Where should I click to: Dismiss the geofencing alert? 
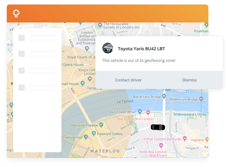coord(189,80)
